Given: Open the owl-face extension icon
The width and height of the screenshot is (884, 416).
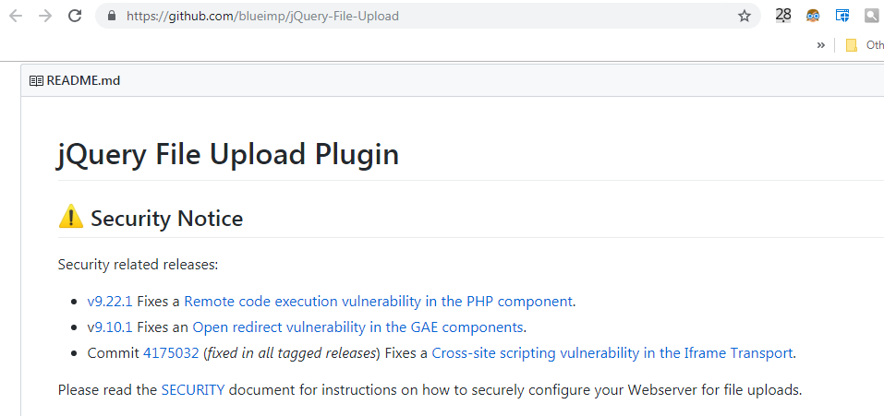Looking at the screenshot, I should click(x=812, y=15).
